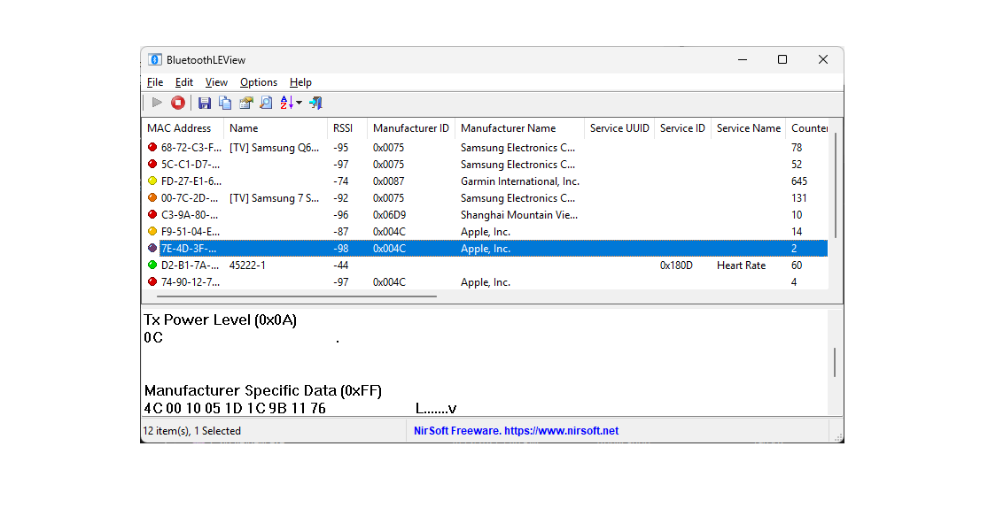Click red status dot for 68-72-C3-F device
996x531 pixels.
click(x=152, y=147)
